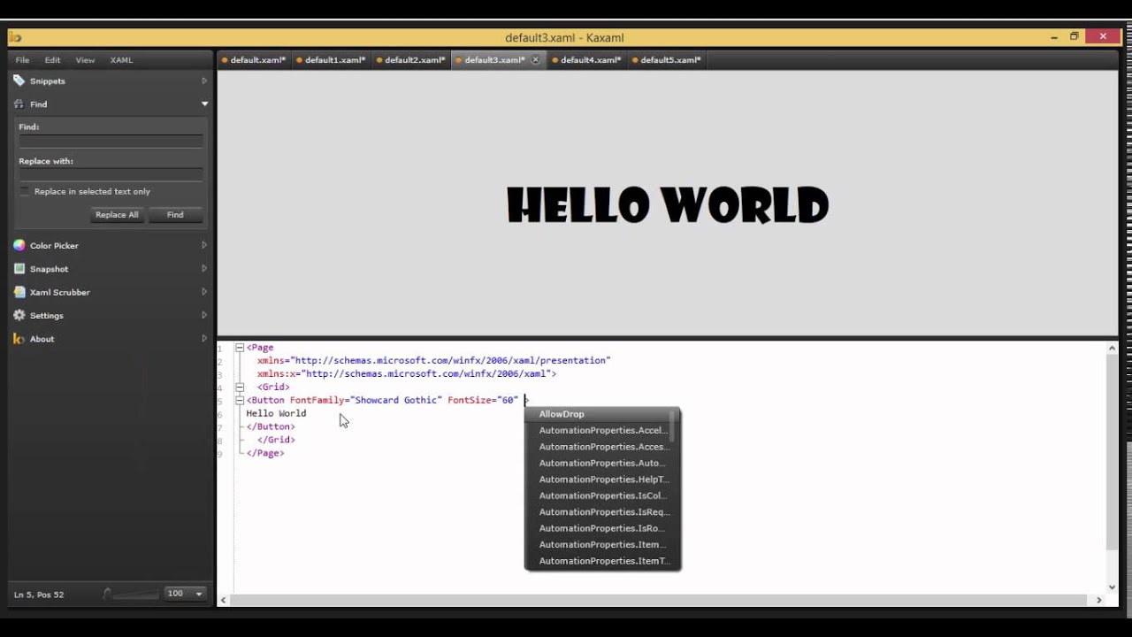Click the Snapshot icon
Viewport: 1132px width, 637px height.
(x=19, y=269)
